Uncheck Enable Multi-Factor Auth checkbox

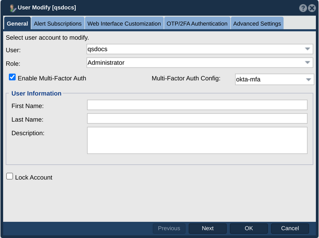[x=12, y=77]
